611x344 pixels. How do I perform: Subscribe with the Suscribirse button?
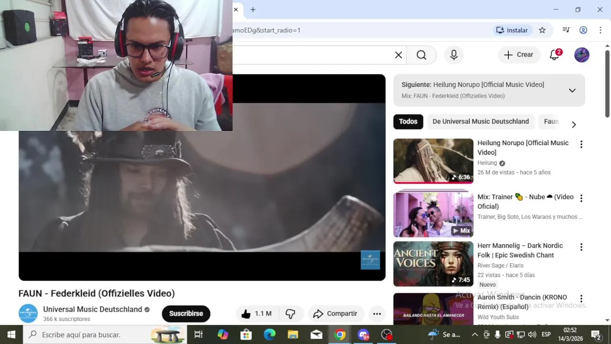click(186, 313)
